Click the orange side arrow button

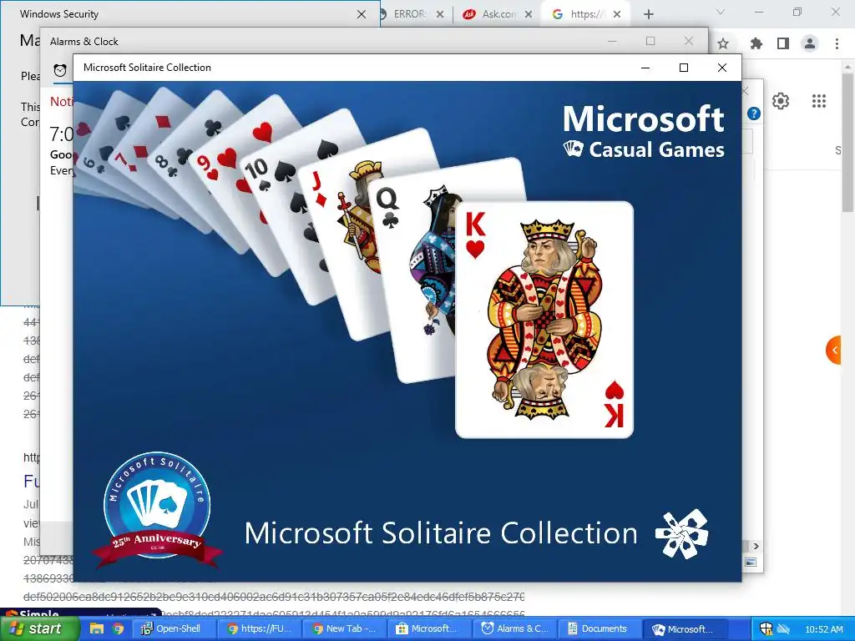834,350
